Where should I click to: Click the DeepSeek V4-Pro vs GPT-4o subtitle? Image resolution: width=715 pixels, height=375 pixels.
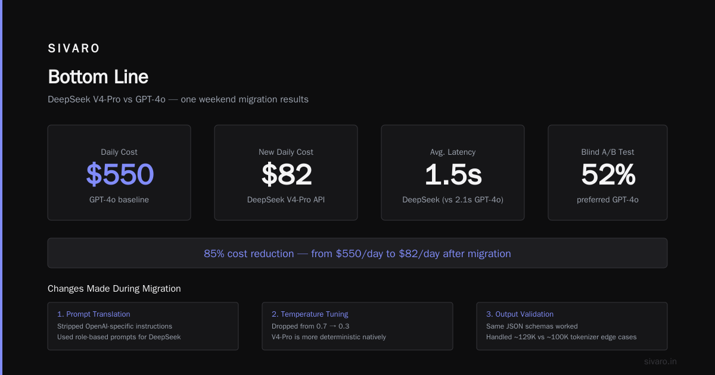[x=178, y=99]
